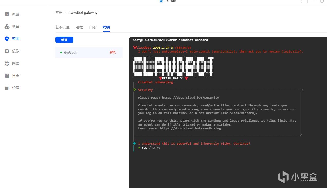Click the 新增 button
This screenshot has width=327, height=188.
coord(64,40)
